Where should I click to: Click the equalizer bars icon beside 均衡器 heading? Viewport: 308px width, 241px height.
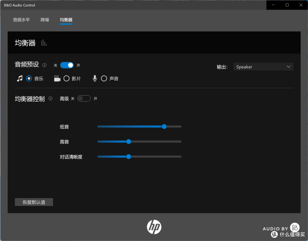coord(44,43)
